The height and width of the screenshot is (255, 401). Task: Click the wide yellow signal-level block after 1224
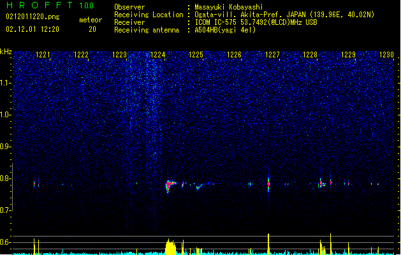click(x=171, y=247)
